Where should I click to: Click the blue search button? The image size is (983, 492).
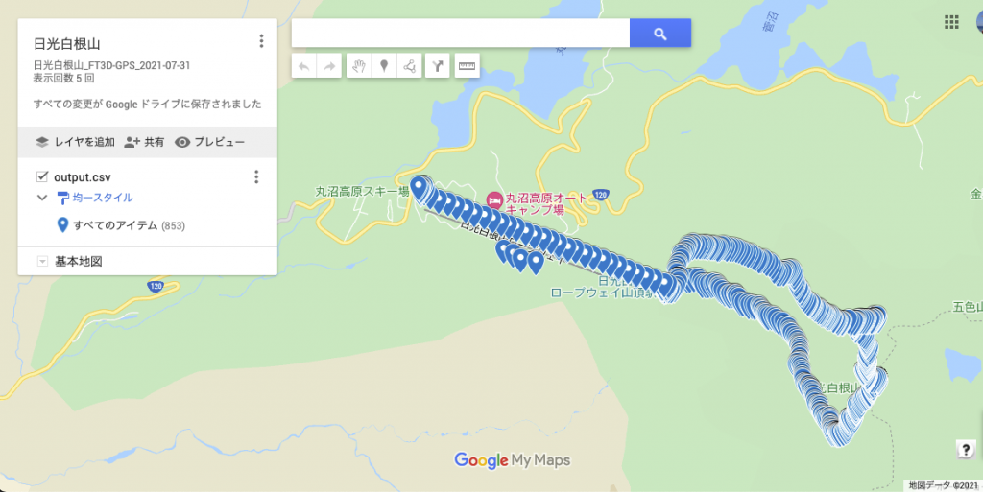coord(660,34)
